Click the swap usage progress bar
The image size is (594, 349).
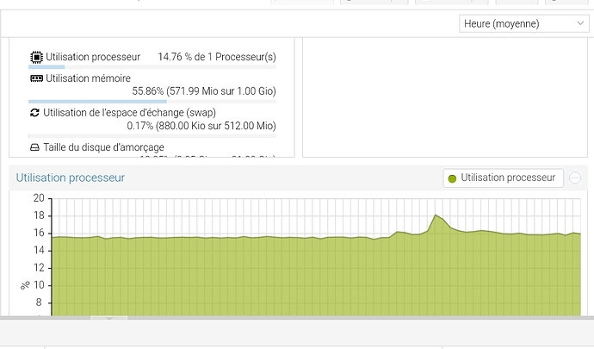(x=152, y=136)
